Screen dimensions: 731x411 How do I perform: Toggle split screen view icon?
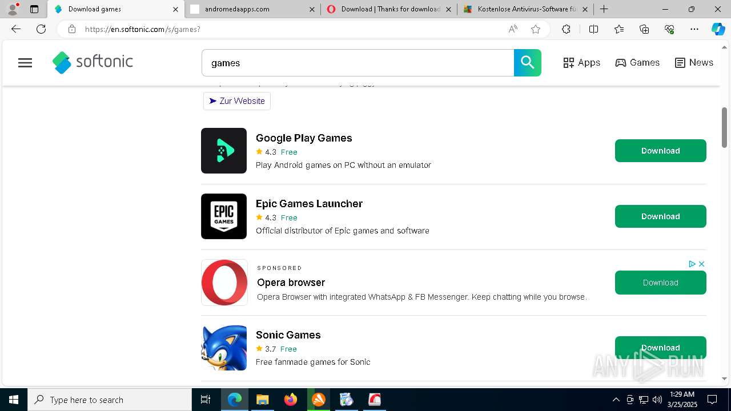(x=593, y=29)
